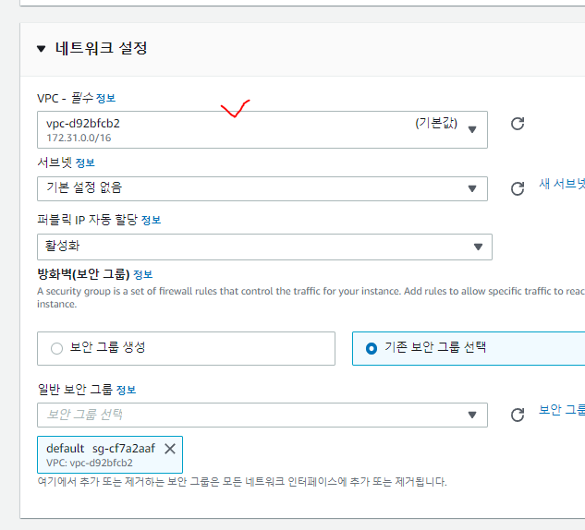Screen dimensions: 585x530
Task: Select 보안 그룹 생성 radio option
Action: click(56, 348)
